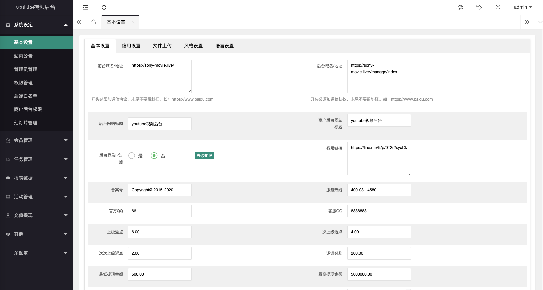Click the tag icon in header
This screenshot has width=543, height=290.
click(x=479, y=7)
